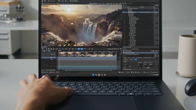This screenshot has height=110, width=196.
Task: Set Mobility to Stationary
Action: (144, 68)
